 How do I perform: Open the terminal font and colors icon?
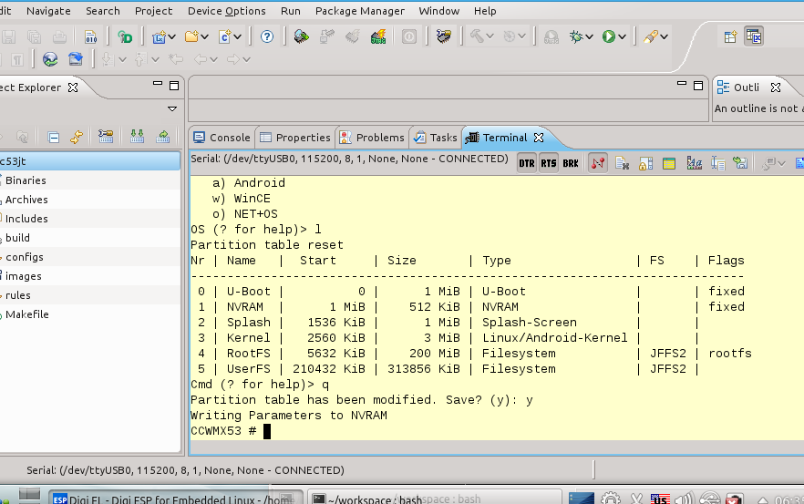(x=695, y=163)
